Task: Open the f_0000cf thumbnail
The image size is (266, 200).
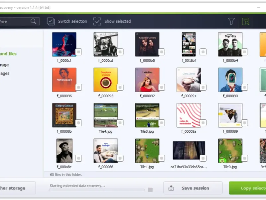Action: (x=64, y=44)
